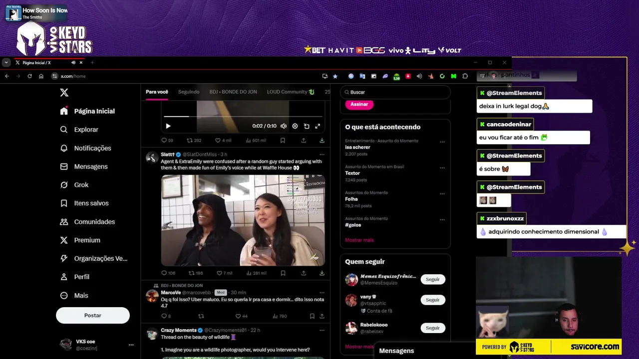
Task: Follow Memes Esquizofrênicos with Seguir
Action: [433, 279]
